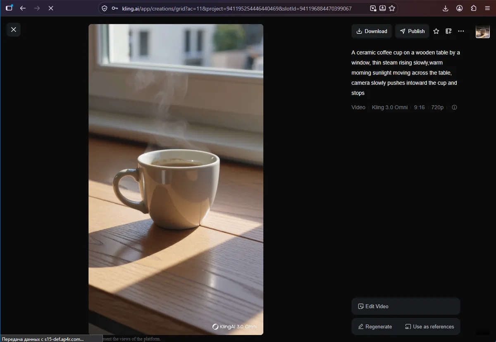Click the film-plus icon next to the star
Screen dimensions: 496x342
point(448,31)
